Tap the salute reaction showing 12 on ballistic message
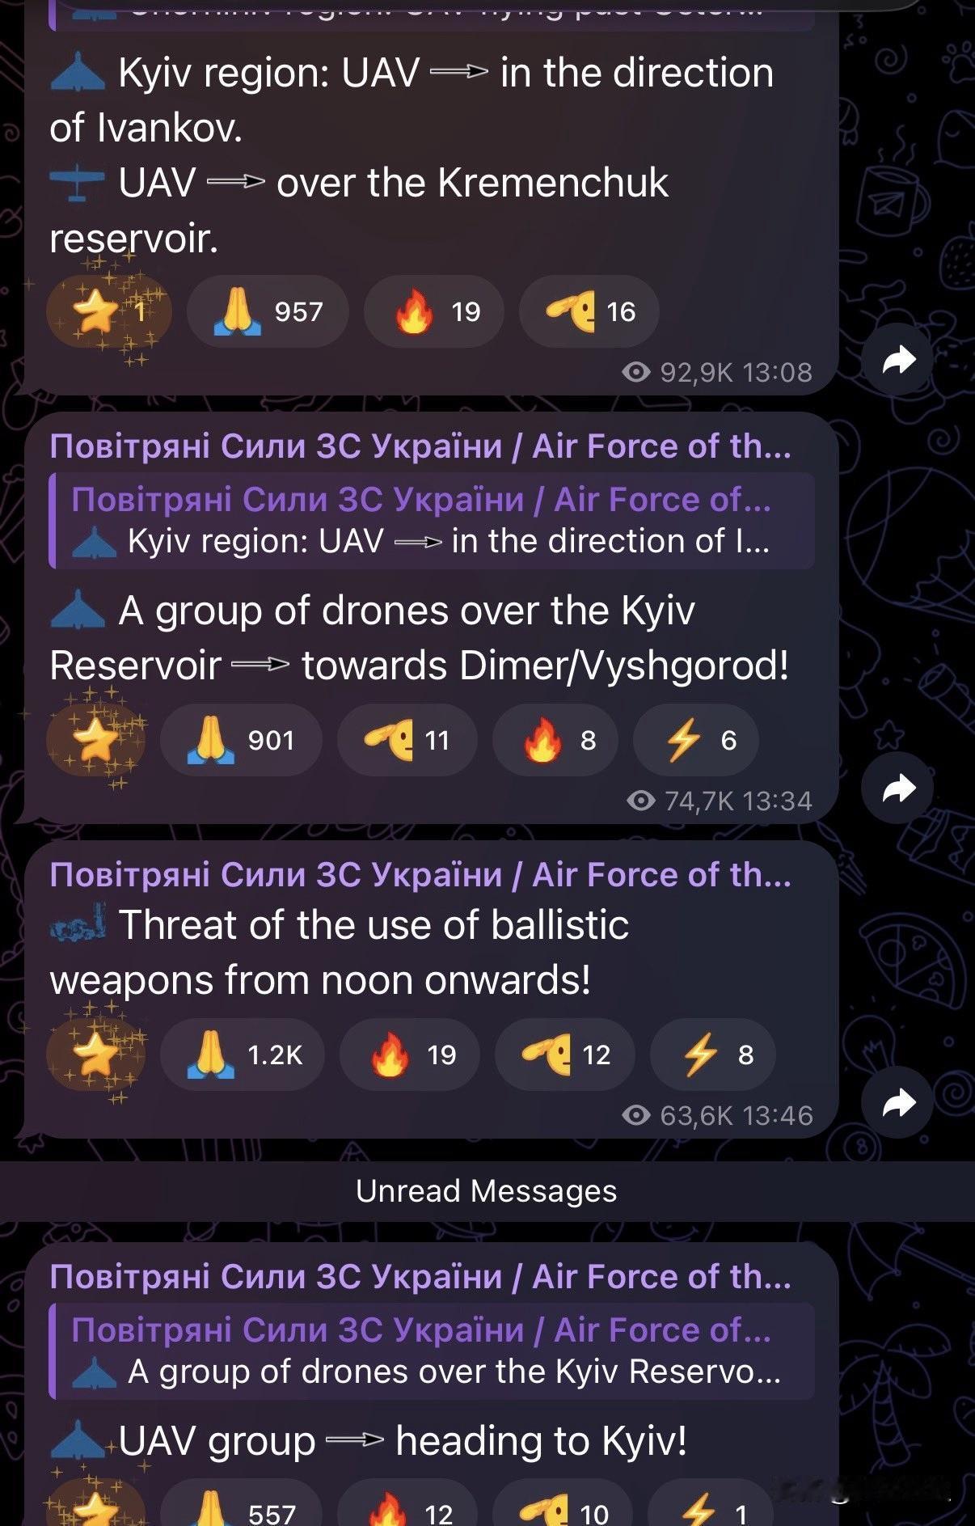 click(x=565, y=1055)
